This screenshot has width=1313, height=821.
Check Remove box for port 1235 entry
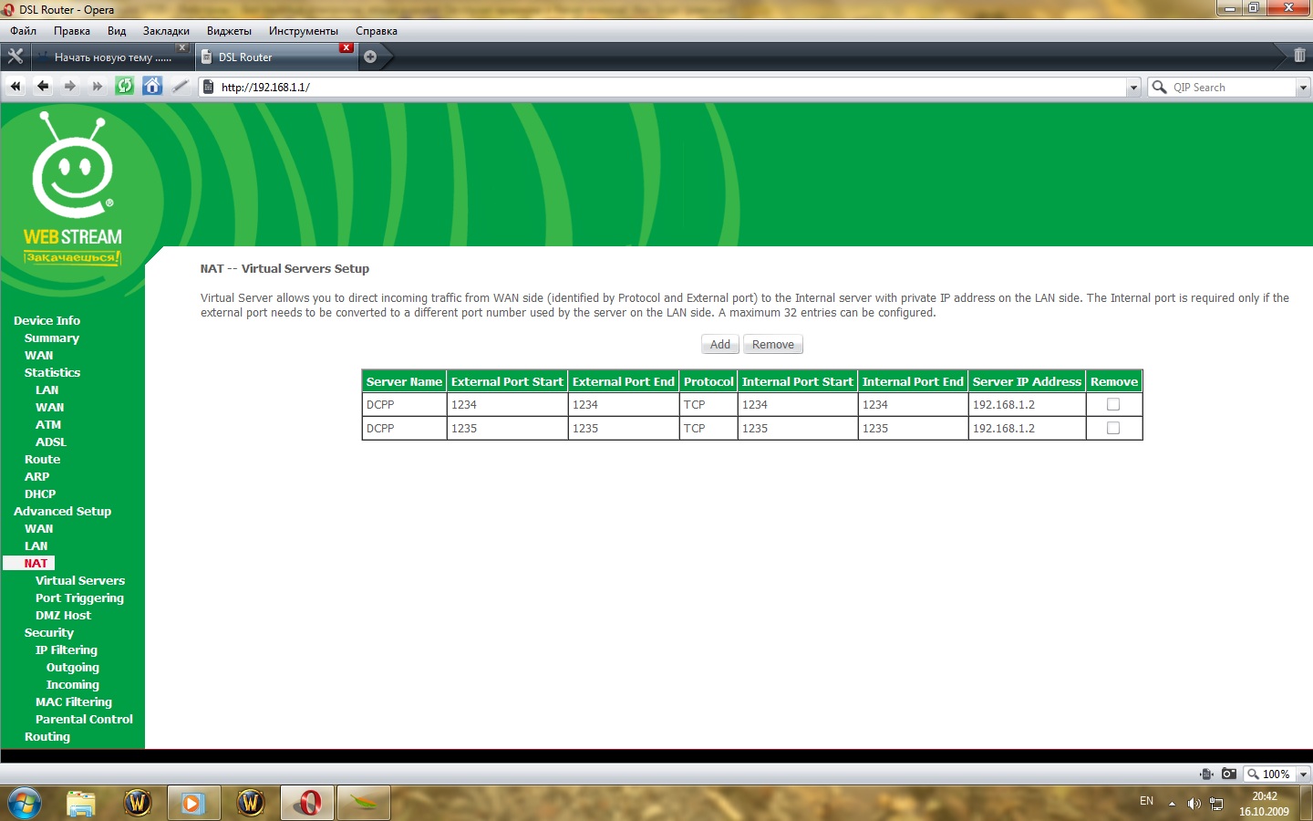point(1113,428)
